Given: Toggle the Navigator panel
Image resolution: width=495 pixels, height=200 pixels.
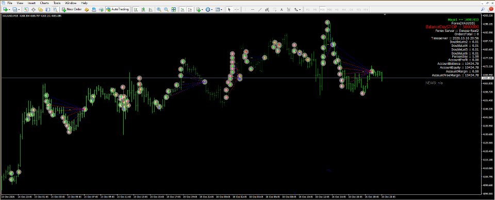Looking at the screenshot, I should [40, 9].
